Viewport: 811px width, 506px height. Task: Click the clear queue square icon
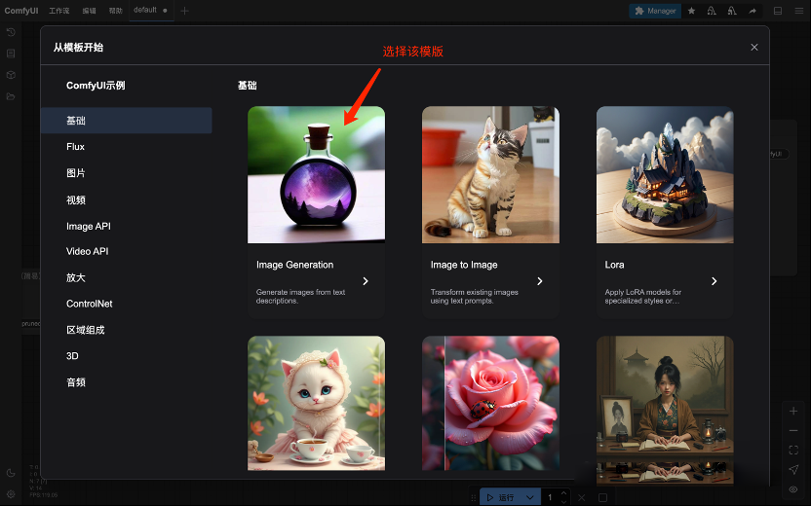click(602, 498)
